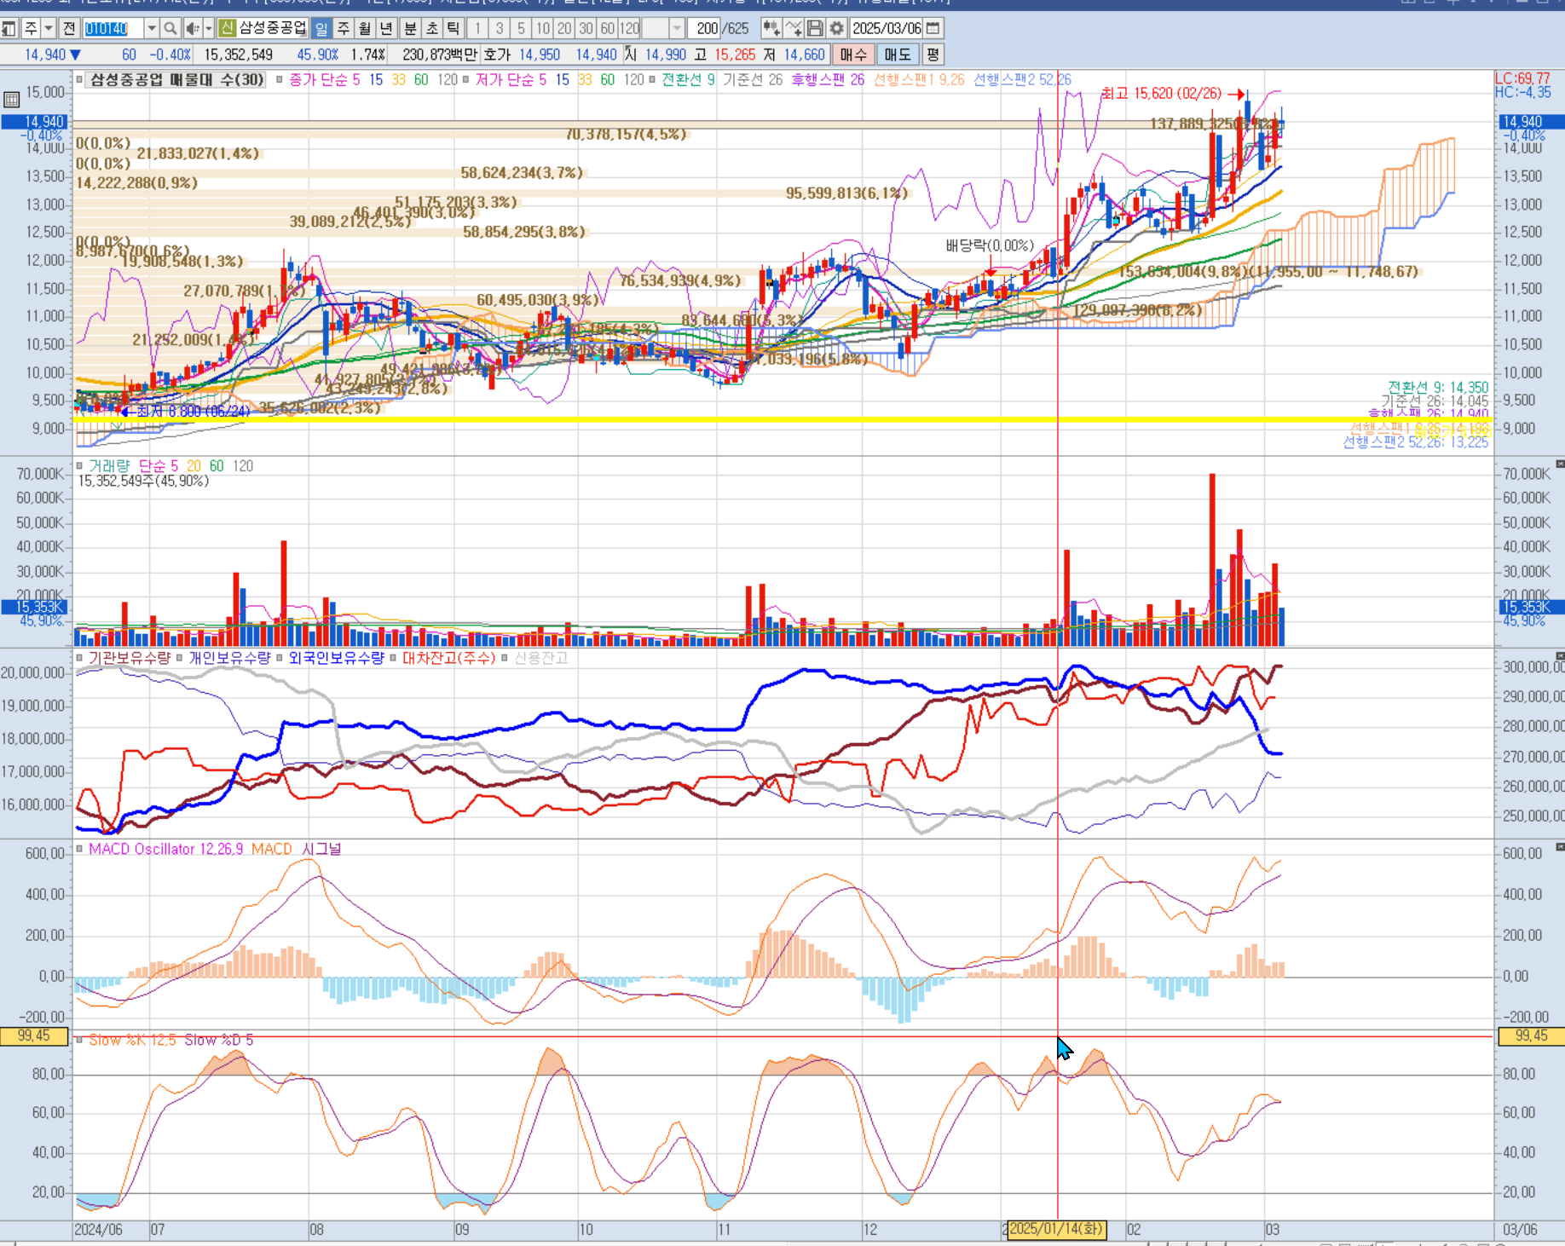This screenshot has width=1565, height=1246.
Task: Expand the 주 type dropdown arrow
Action: pos(49,28)
